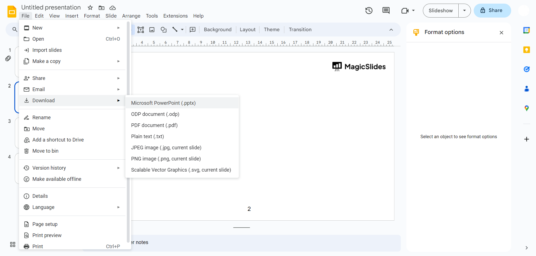This screenshot has height=256, width=536.
Task: Open Google Calendar side panel icon
Action: pos(526,30)
